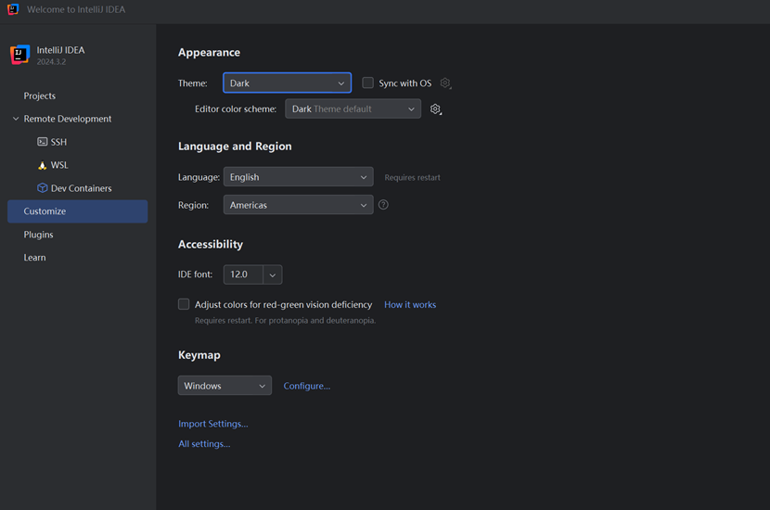Click the IntelliJ icon in title bar
Viewport: 770px width, 510px height.
click(13, 9)
